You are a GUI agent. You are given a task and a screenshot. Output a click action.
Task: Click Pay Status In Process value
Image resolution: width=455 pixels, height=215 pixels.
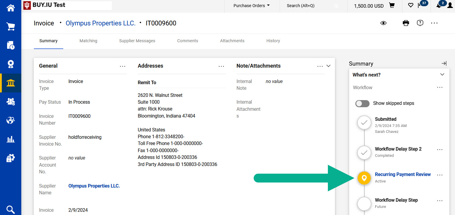(x=79, y=102)
